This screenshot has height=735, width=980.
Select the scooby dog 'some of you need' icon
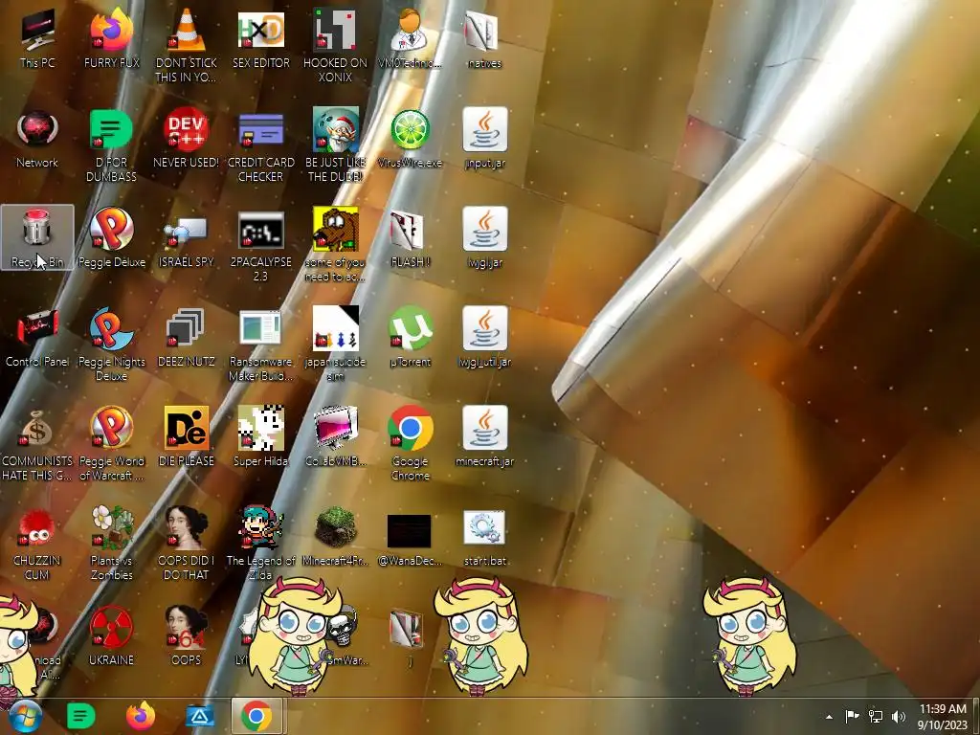336,245
